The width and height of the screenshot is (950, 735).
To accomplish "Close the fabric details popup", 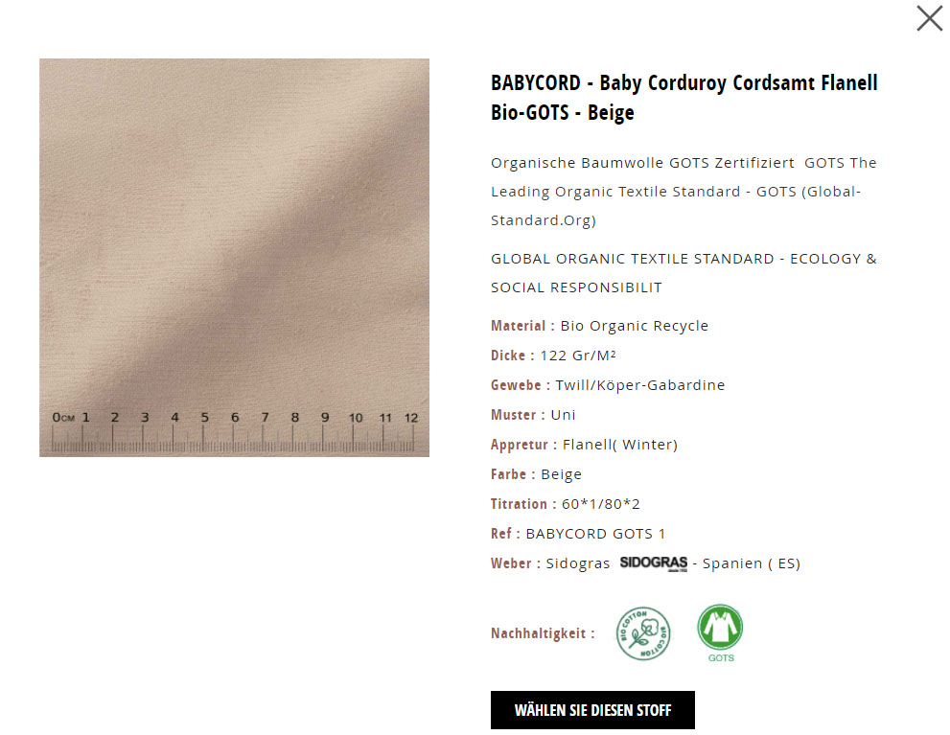I will tap(930, 18).
